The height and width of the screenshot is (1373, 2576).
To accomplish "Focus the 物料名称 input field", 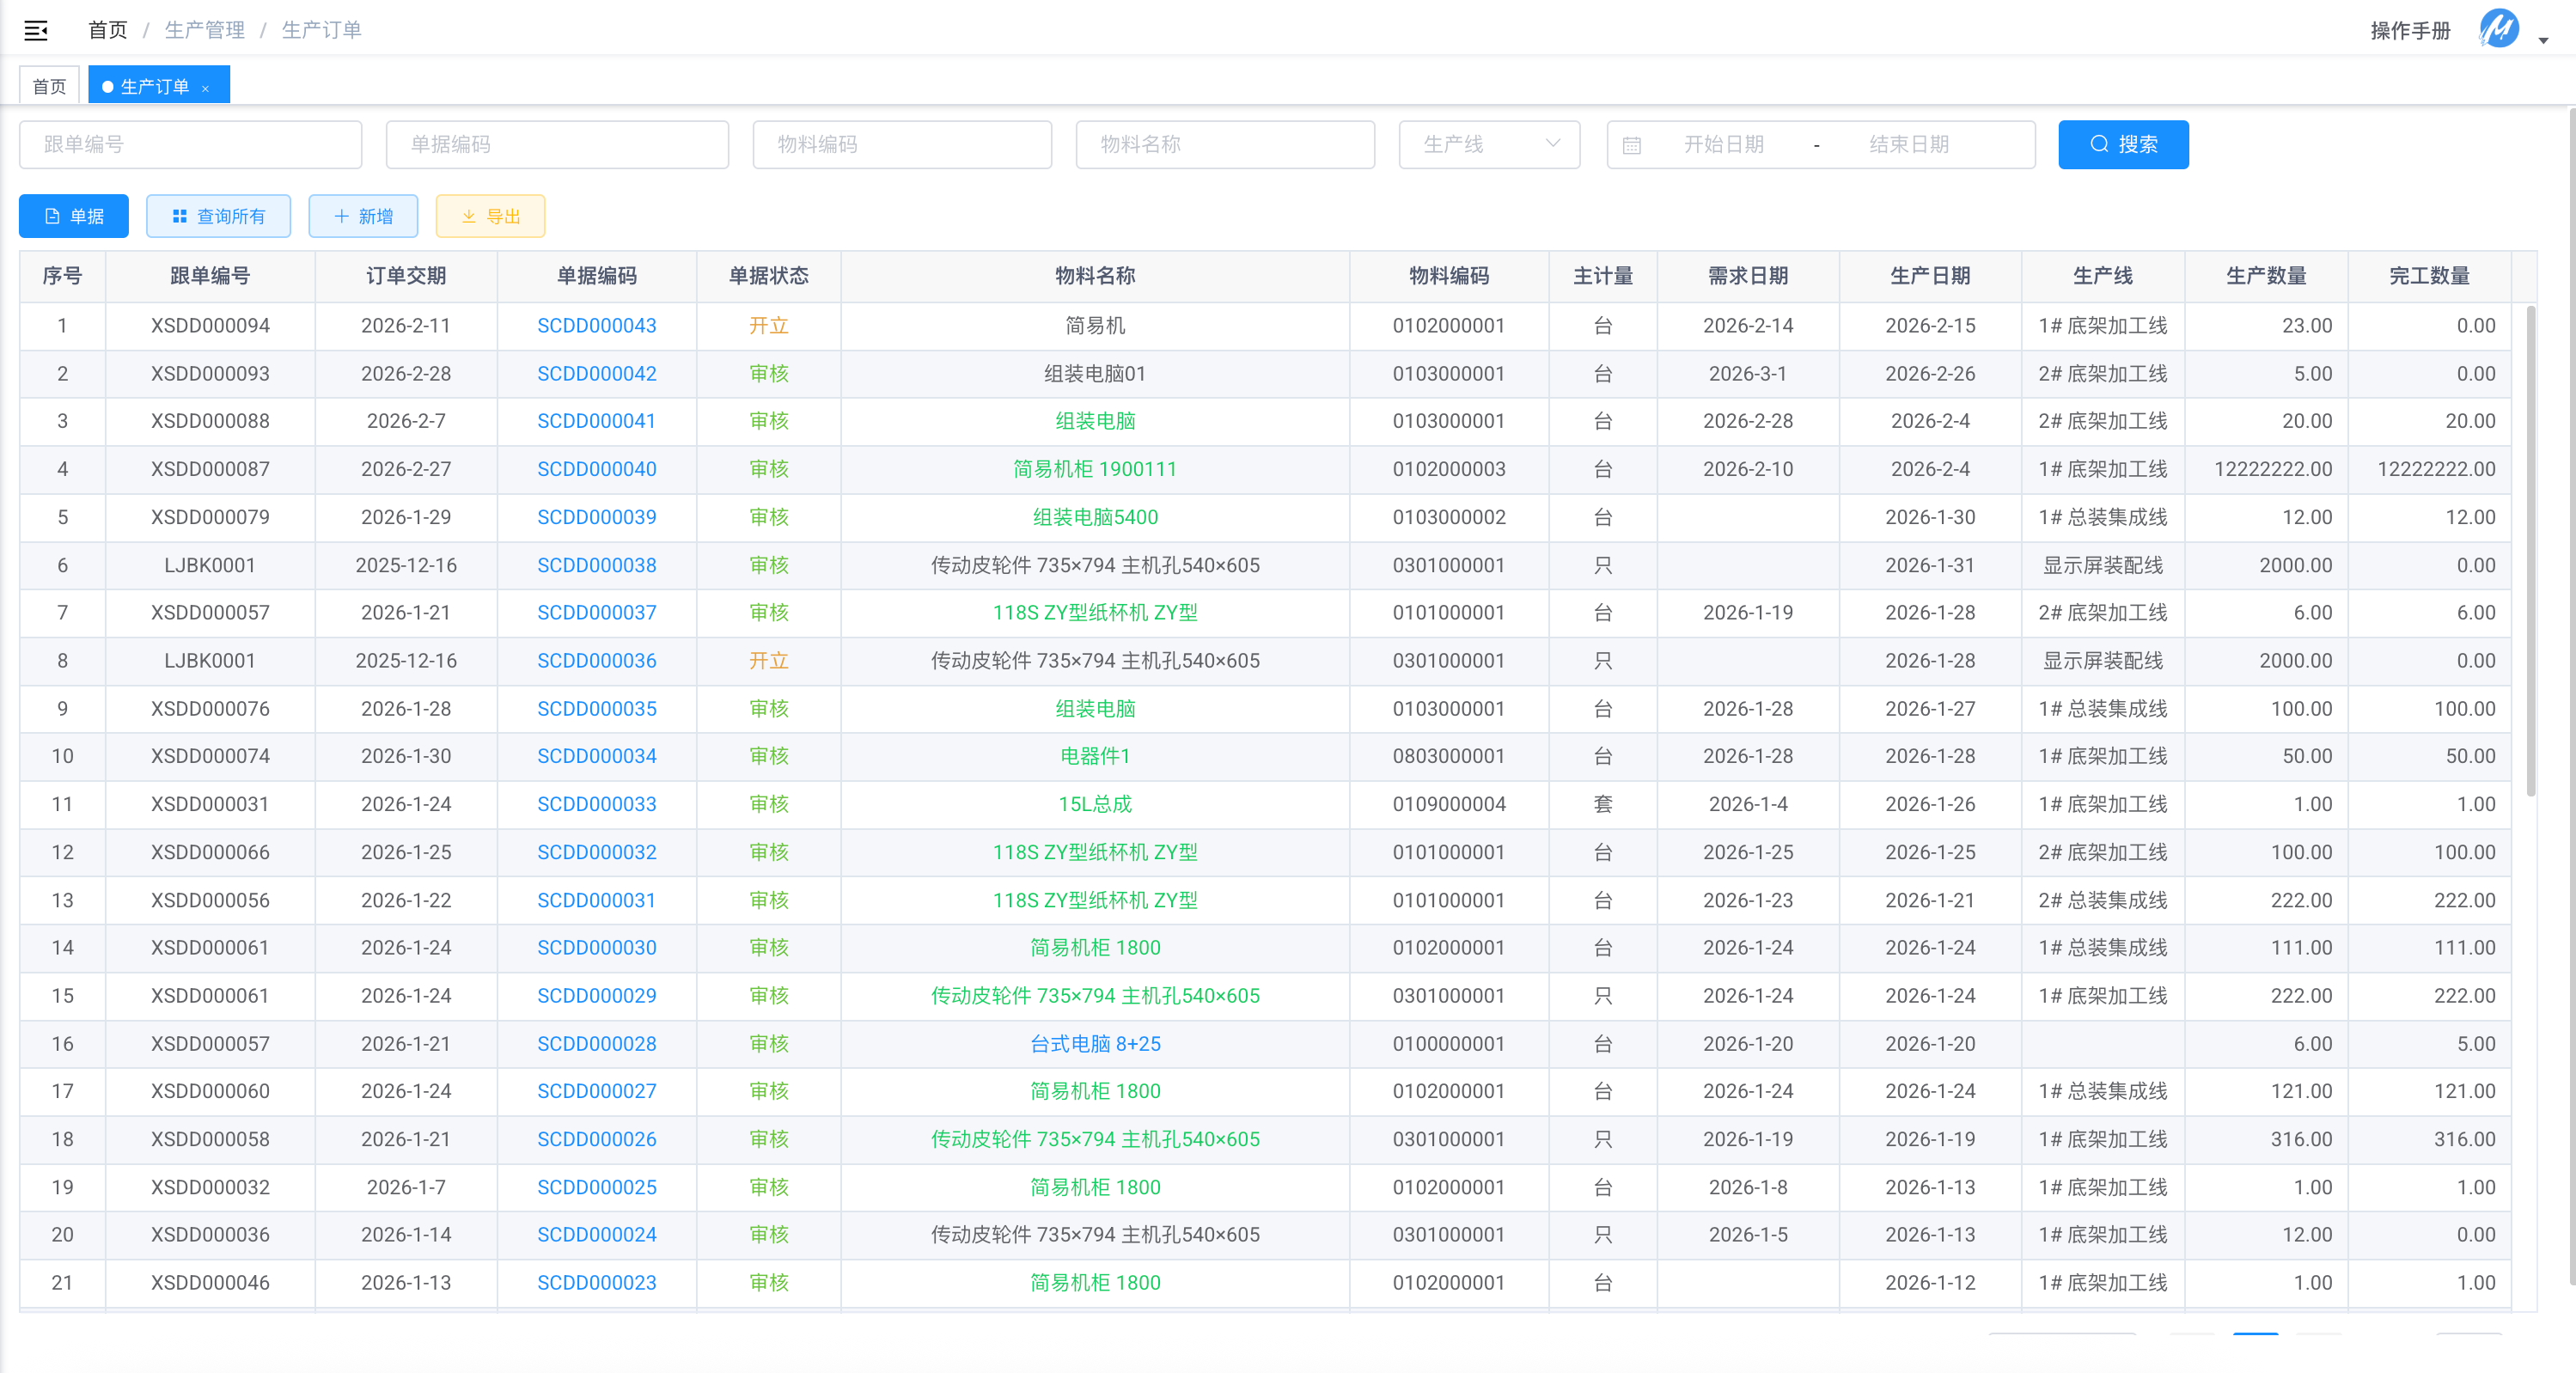I will point(1224,144).
